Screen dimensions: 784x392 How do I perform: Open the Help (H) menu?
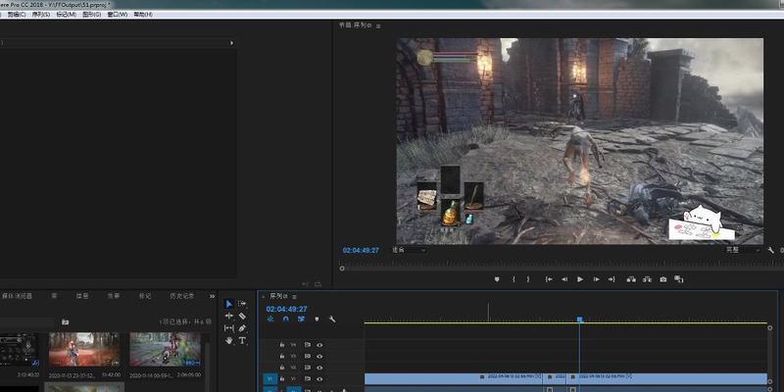143,15
